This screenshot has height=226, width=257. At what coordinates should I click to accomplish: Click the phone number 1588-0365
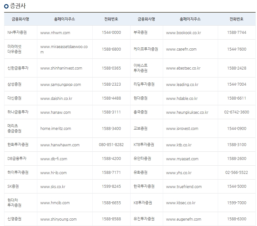[111, 68]
